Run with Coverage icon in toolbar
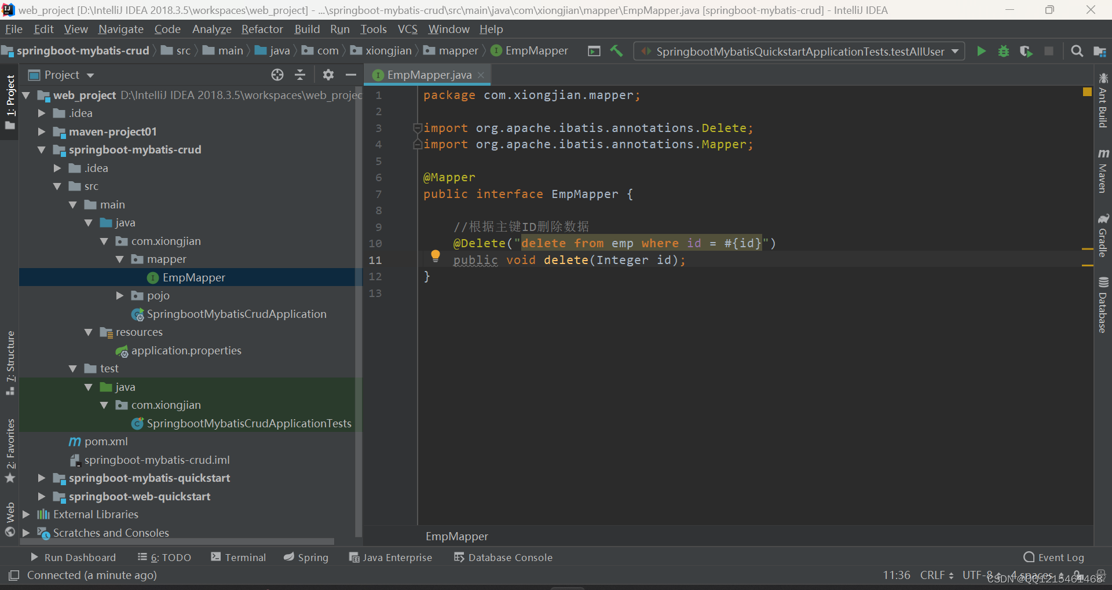Image resolution: width=1112 pixels, height=590 pixels. (x=1026, y=51)
